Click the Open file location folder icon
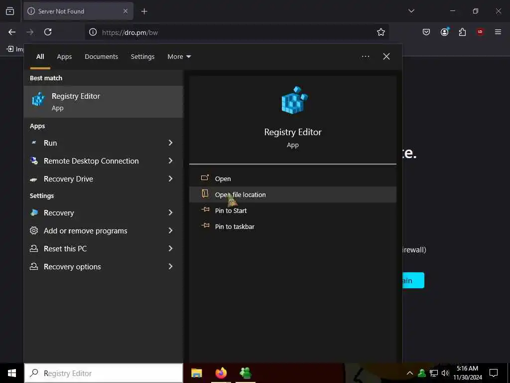Viewport: 510px width, 383px height. tap(205, 194)
